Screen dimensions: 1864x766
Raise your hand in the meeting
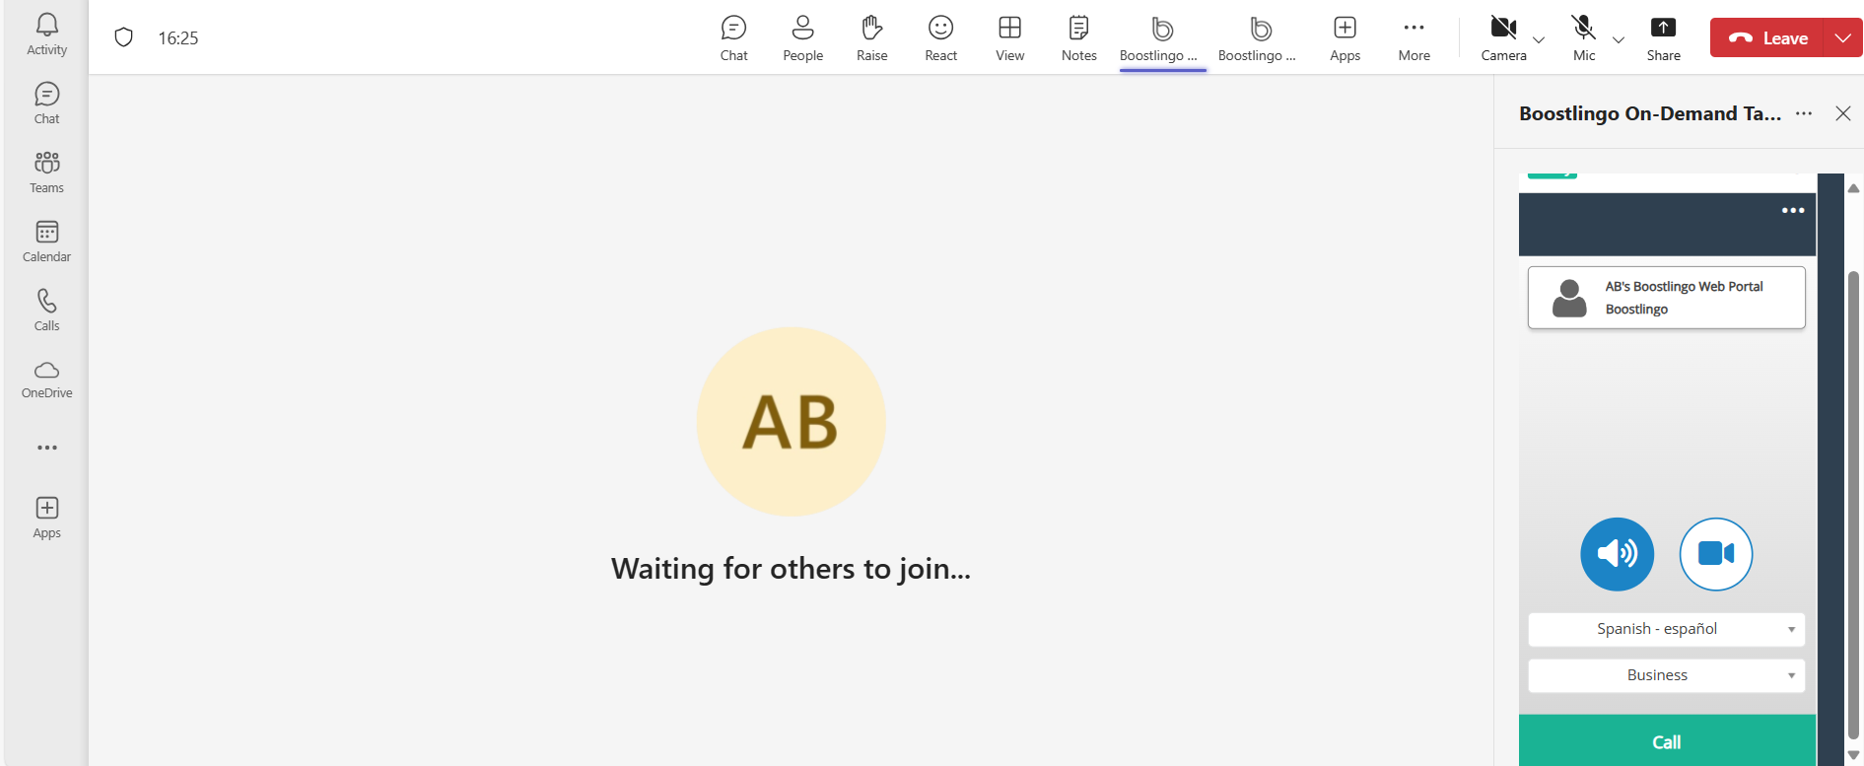[x=871, y=38]
